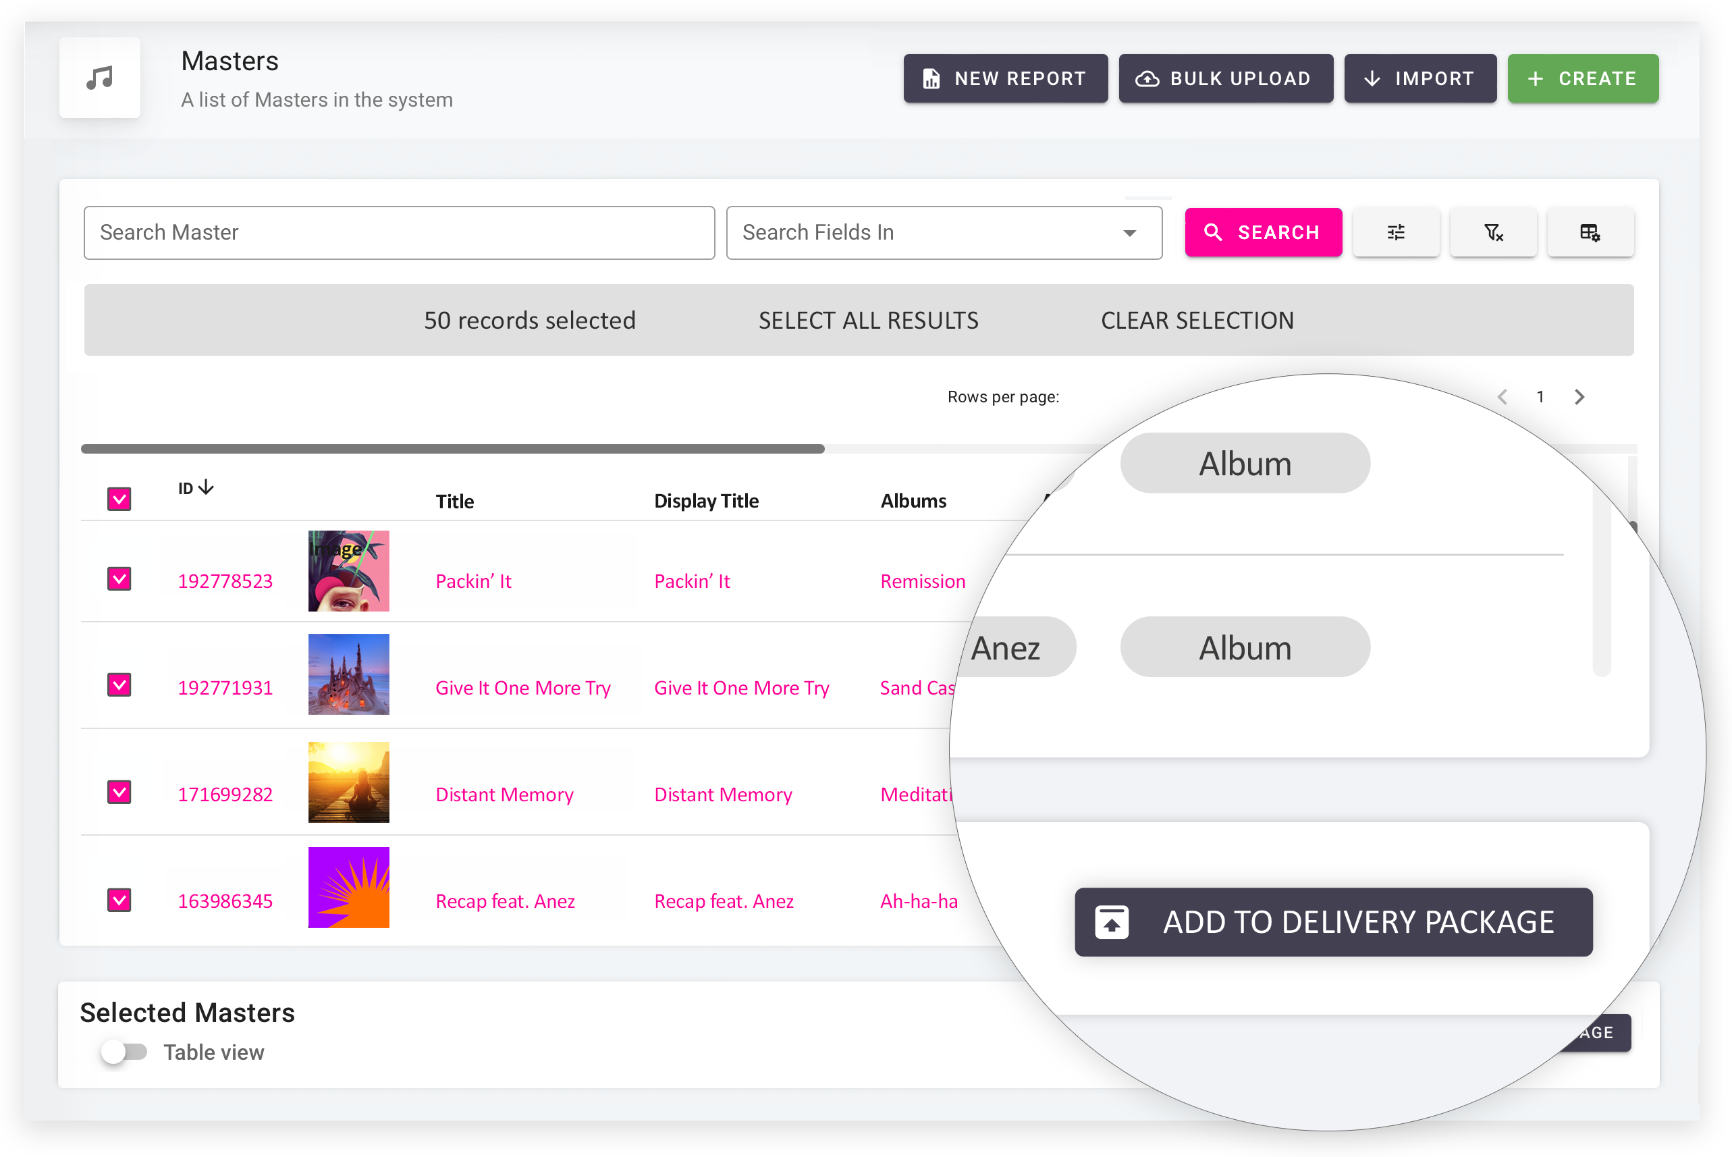
Task: Click the horizontal table scrollbar
Action: 452,449
